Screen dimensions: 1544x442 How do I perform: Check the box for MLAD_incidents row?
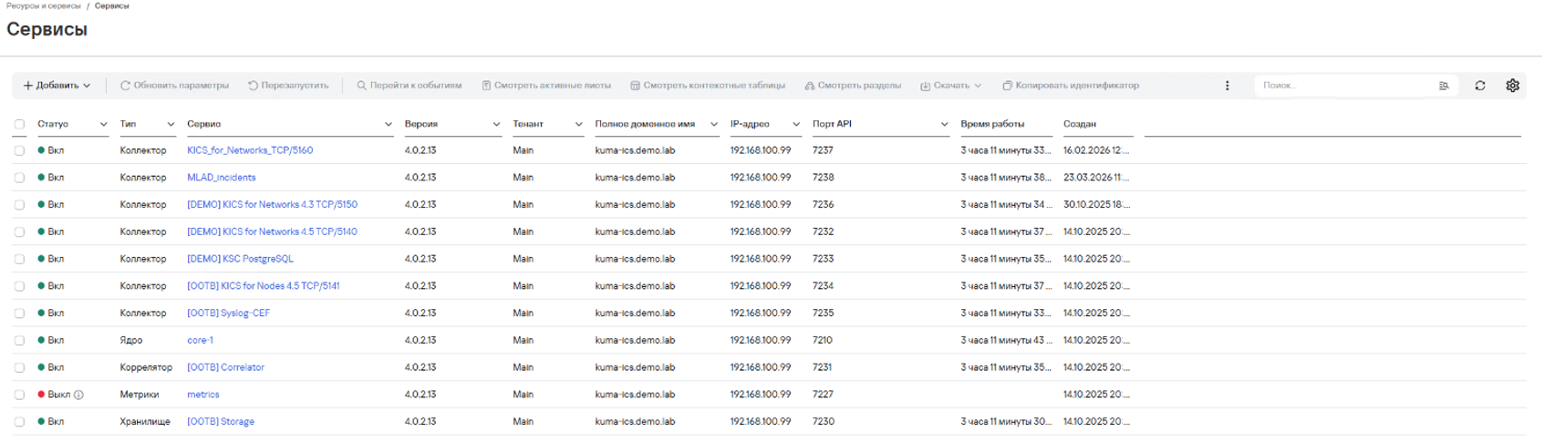pos(19,178)
